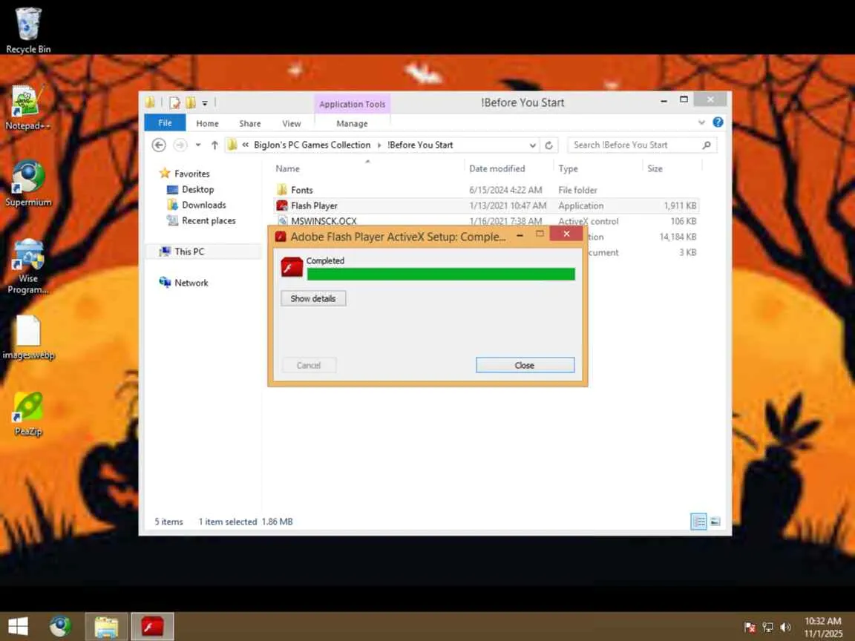Select Recent places in the navigation pane
The width and height of the screenshot is (855, 641).
pos(209,221)
